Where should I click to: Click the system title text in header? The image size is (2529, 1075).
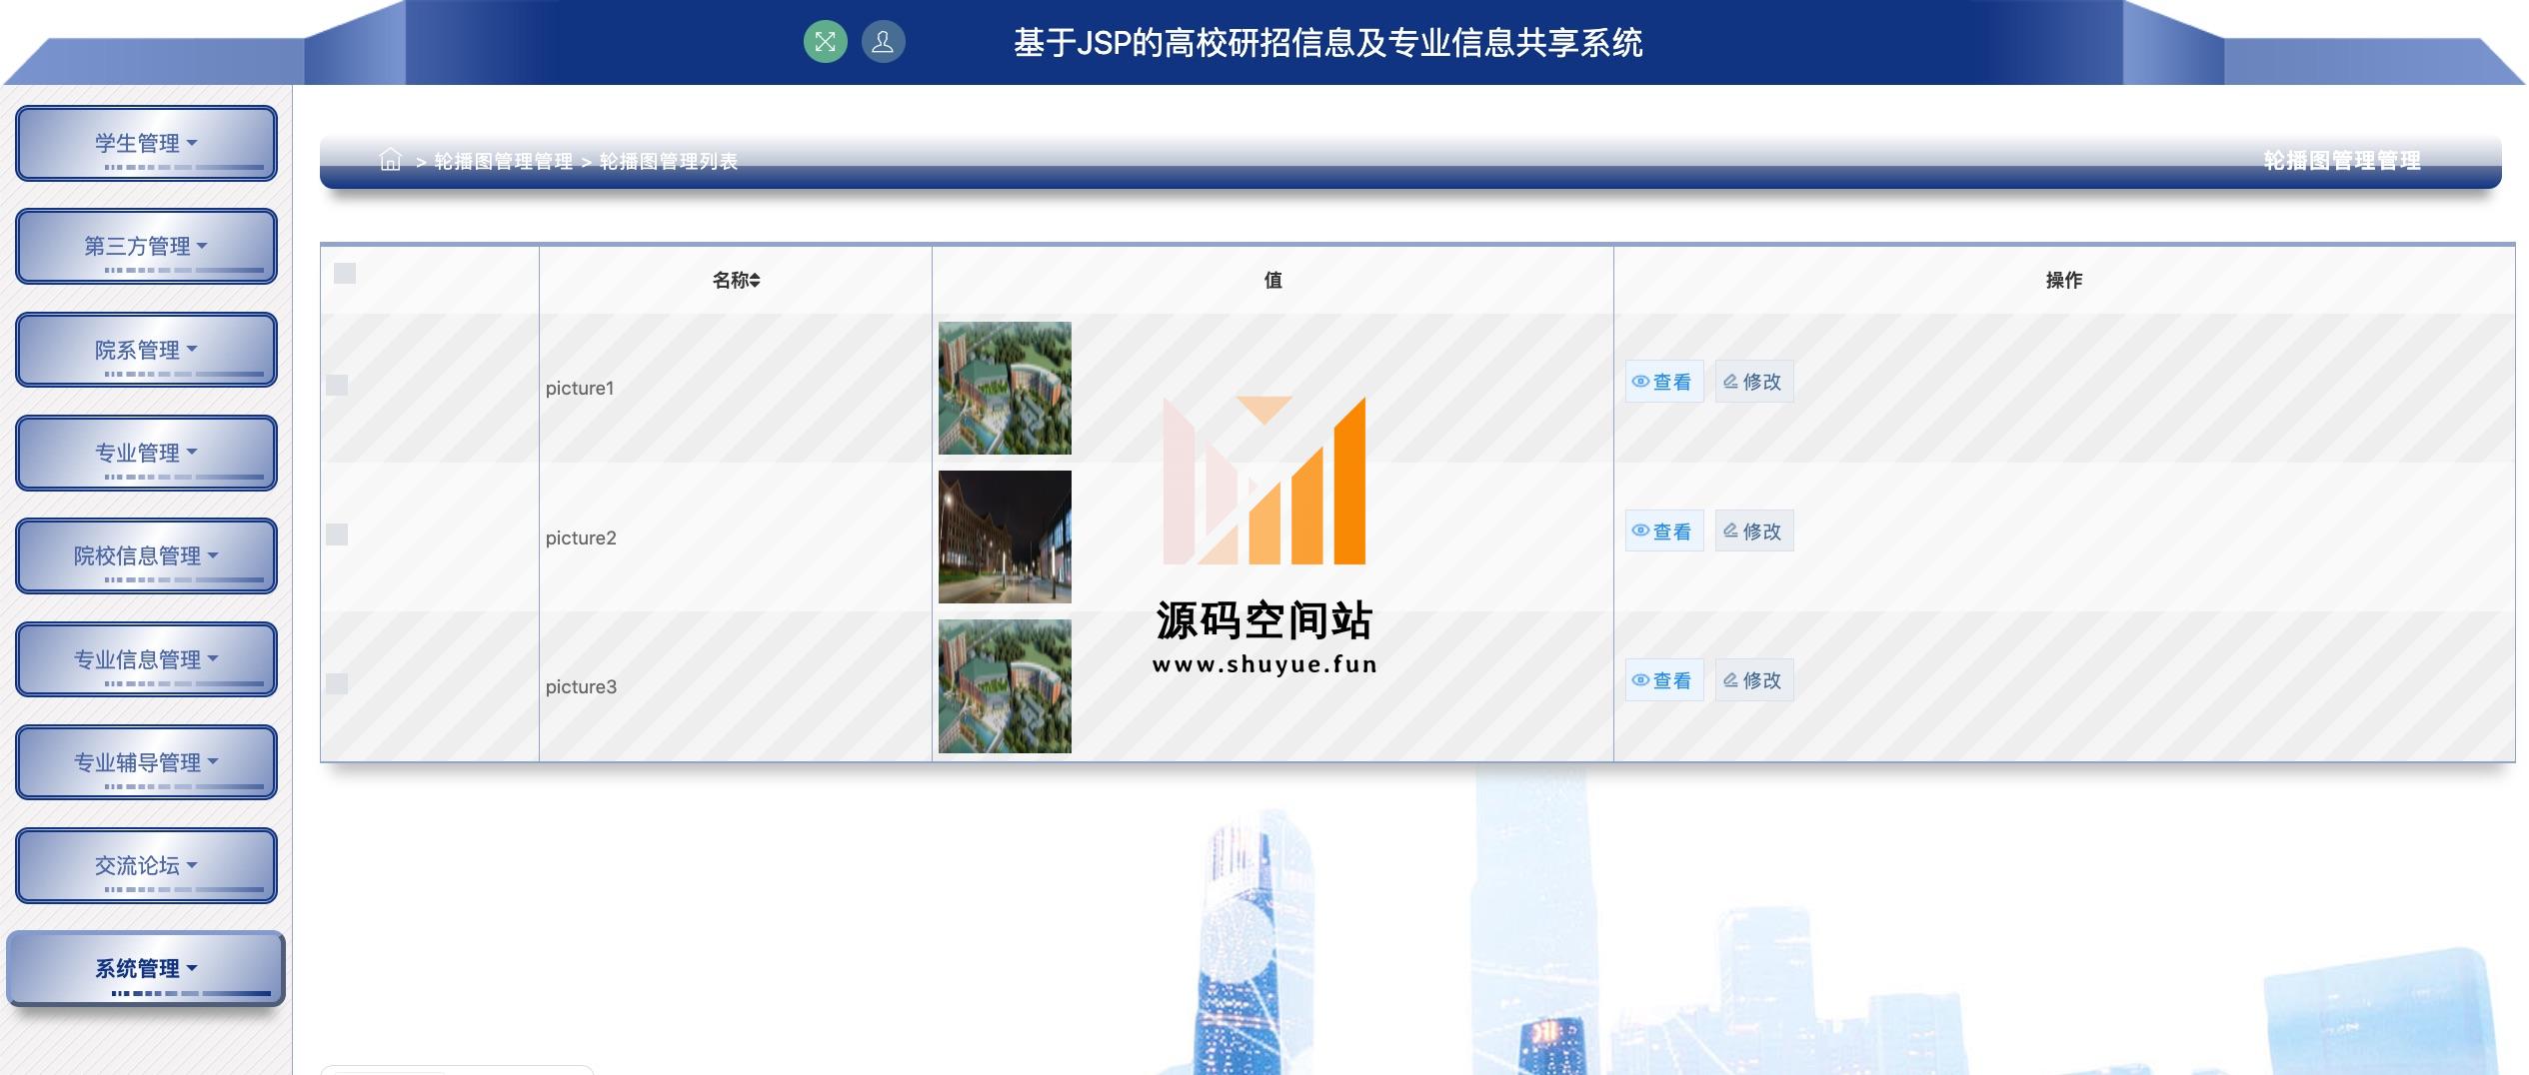pos(1327,43)
